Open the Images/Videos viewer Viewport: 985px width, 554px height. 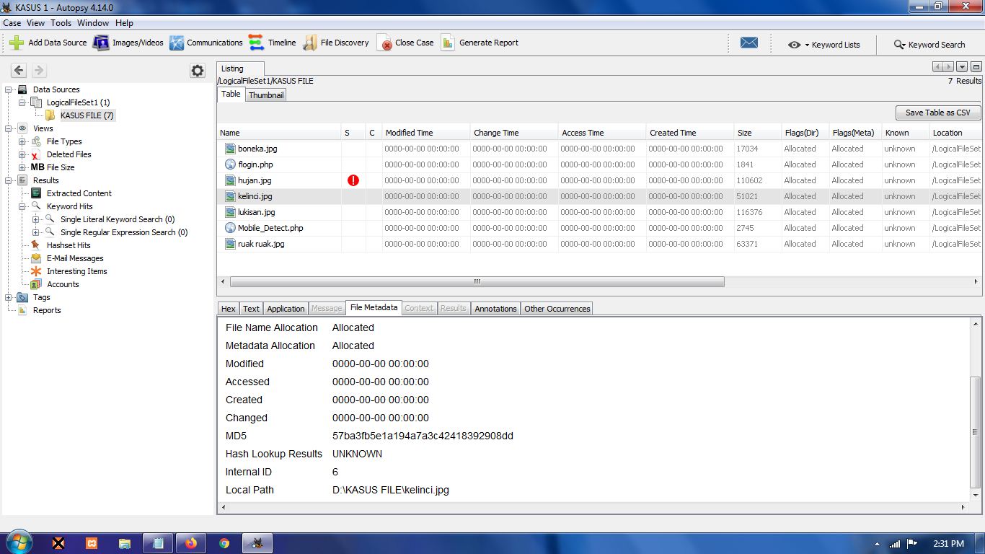point(101,43)
